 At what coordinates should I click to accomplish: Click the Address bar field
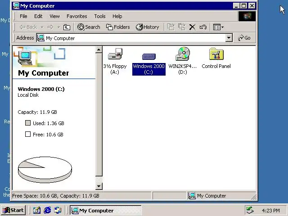click(135, 38)
